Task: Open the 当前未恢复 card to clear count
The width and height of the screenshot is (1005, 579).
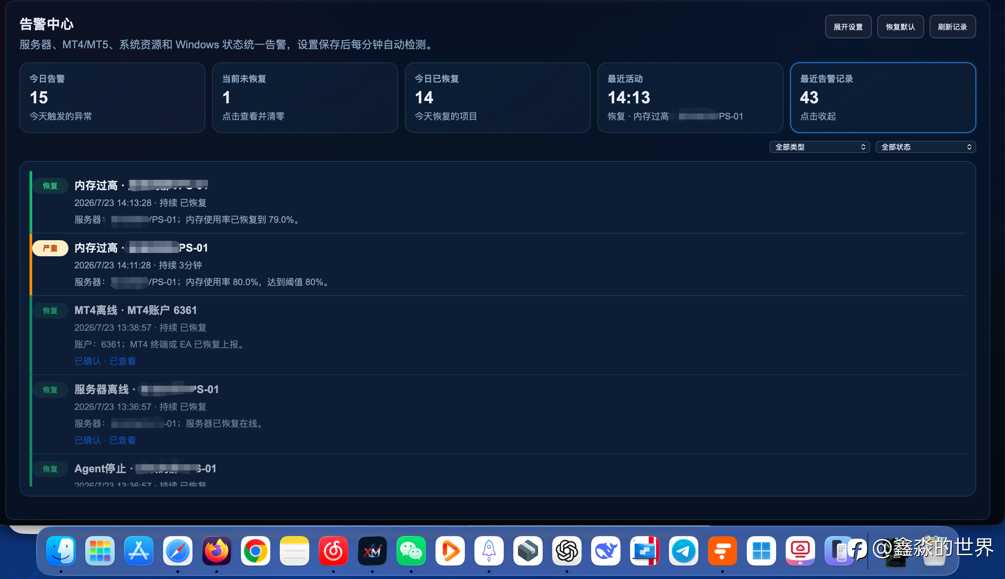Action: [x=305, y=97]
